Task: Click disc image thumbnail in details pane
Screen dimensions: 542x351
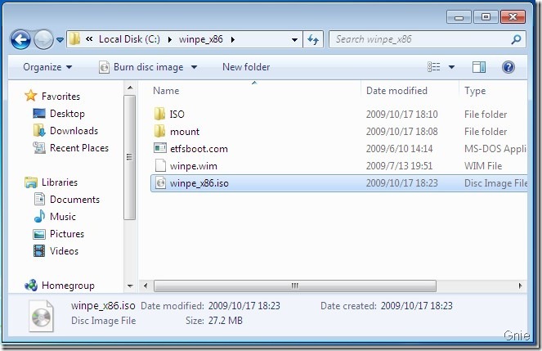Action: pos(41,317)
